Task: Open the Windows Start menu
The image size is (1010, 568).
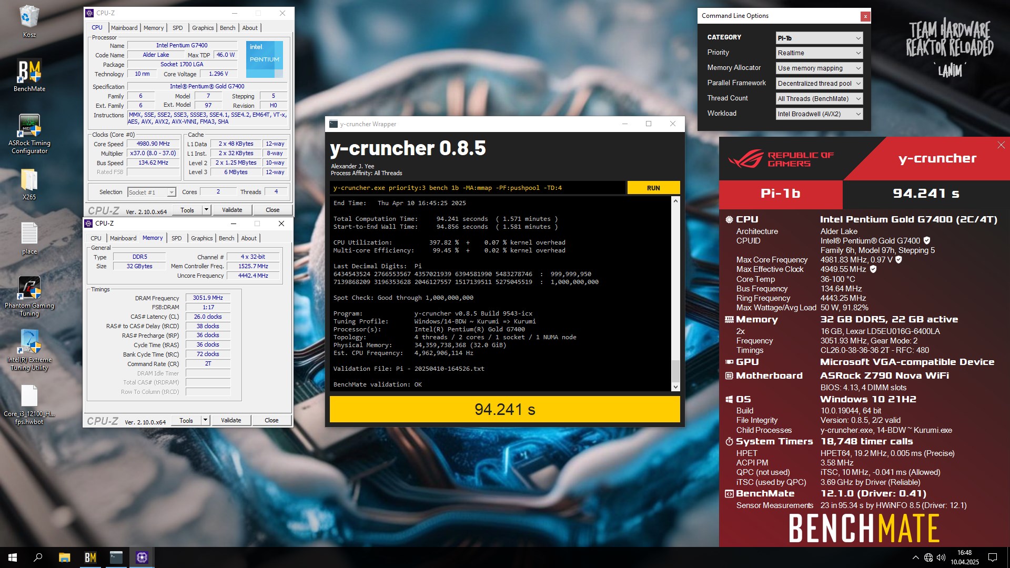Action: point(13,557)
